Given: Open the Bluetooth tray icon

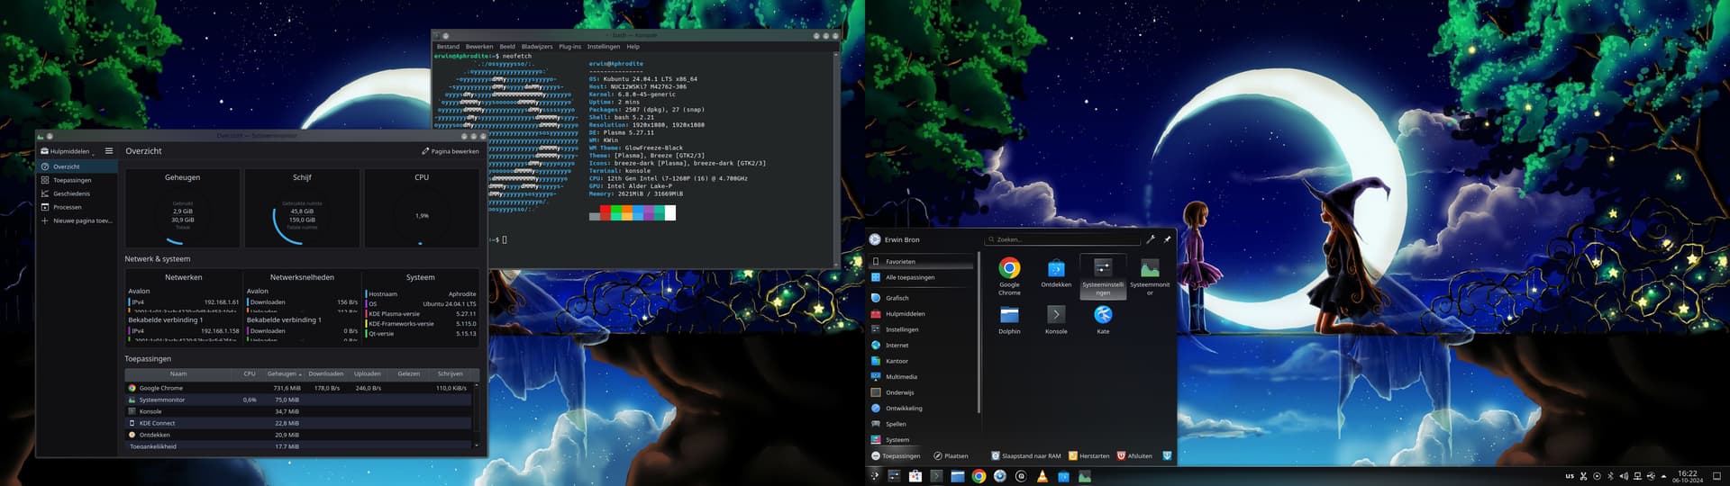Looking at the screenshot, I should (x=1610, y=476).
